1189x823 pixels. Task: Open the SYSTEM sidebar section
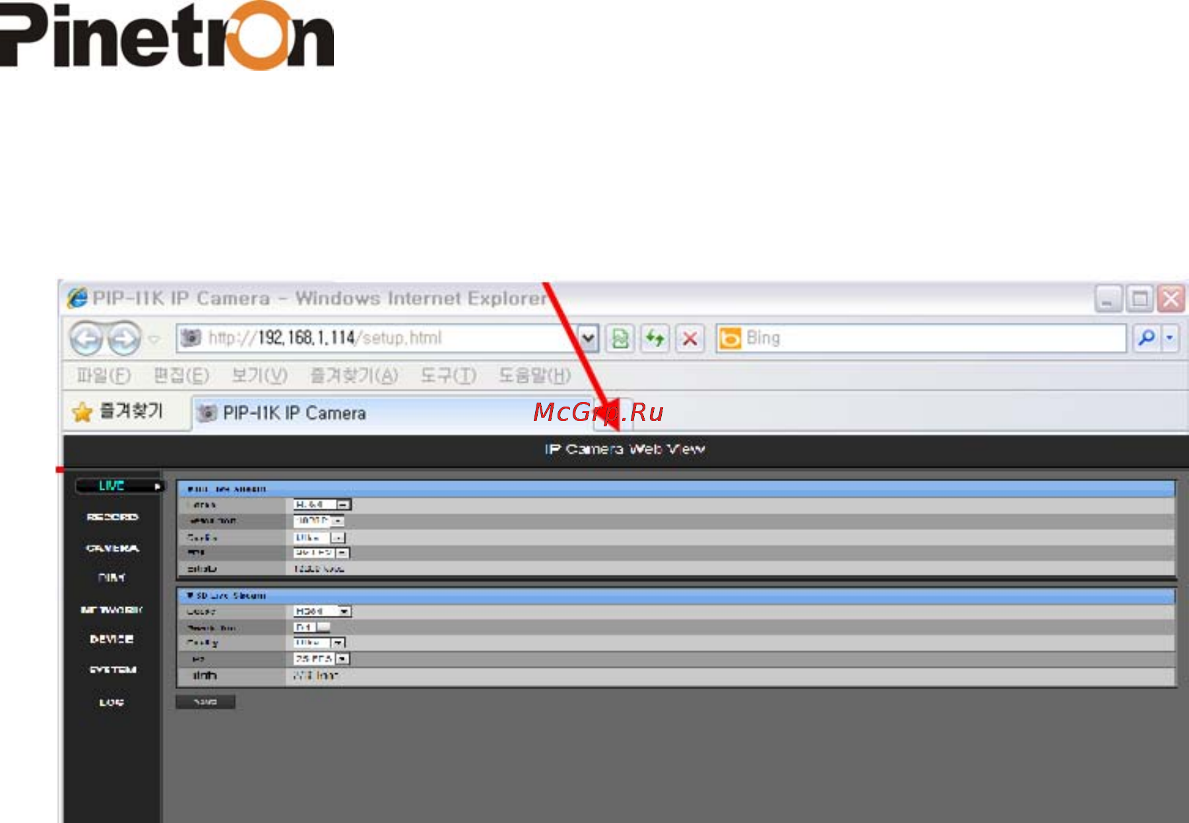coord(113,669)
